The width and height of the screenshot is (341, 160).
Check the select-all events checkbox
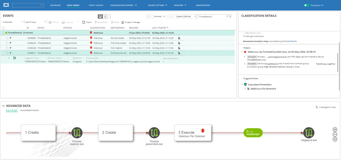pyautogui.click(x=3, y=28)
